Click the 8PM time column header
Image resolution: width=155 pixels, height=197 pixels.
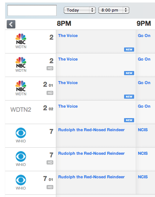tap(64, 24)
